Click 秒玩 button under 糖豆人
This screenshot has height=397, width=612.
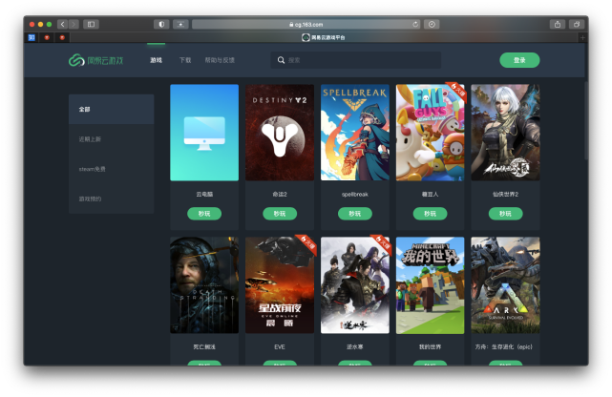(430, 214)
